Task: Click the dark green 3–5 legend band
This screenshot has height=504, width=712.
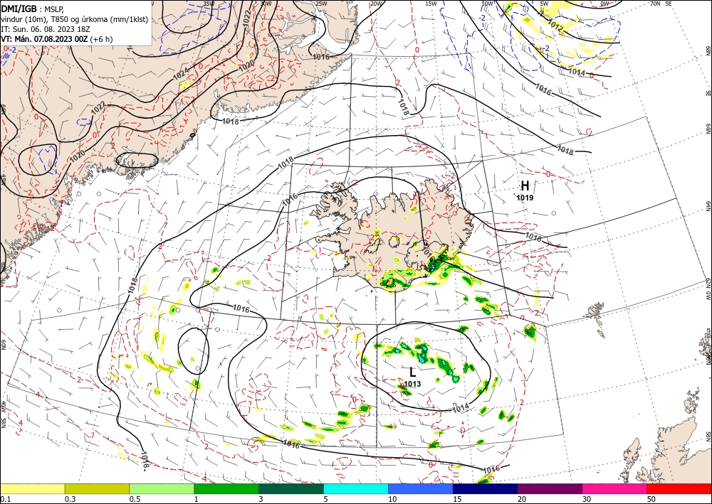Action: click(x=291, y=488)
